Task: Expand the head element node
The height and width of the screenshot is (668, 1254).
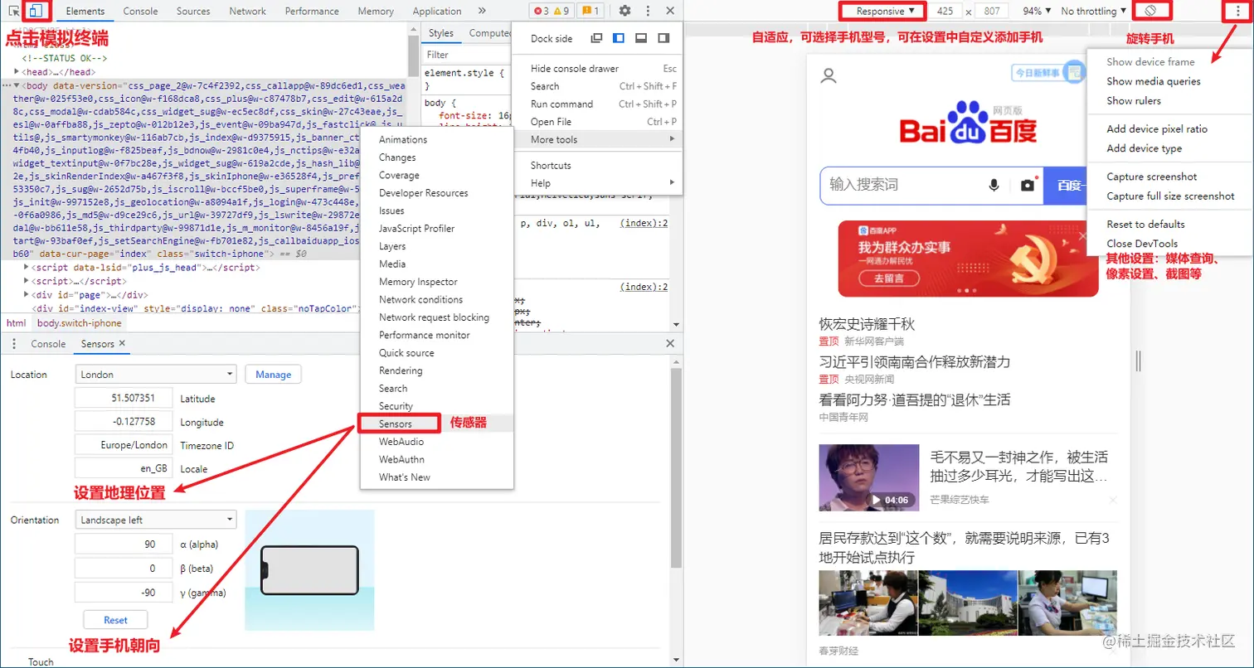Action: [17, 72]
